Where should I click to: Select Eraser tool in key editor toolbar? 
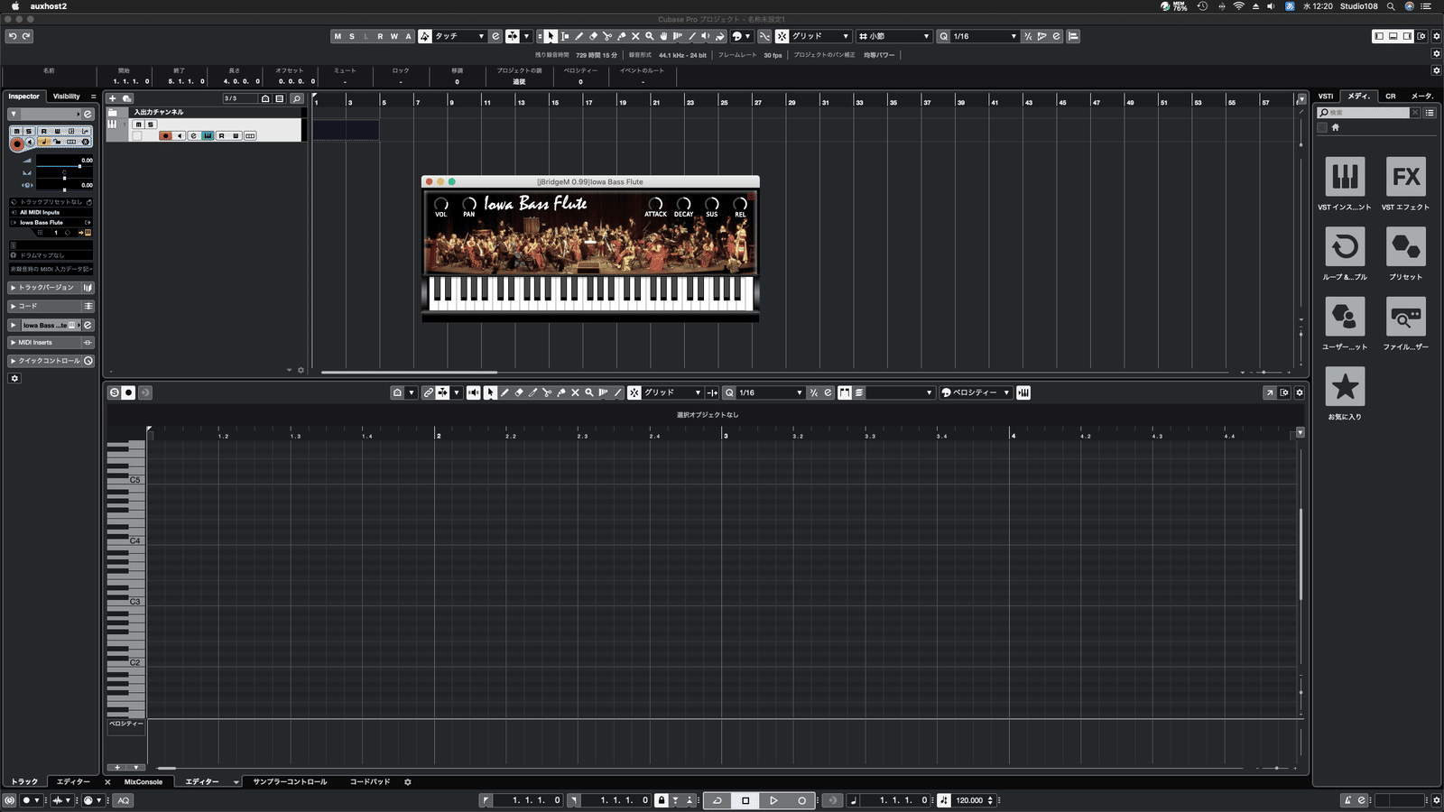(519, 392)
